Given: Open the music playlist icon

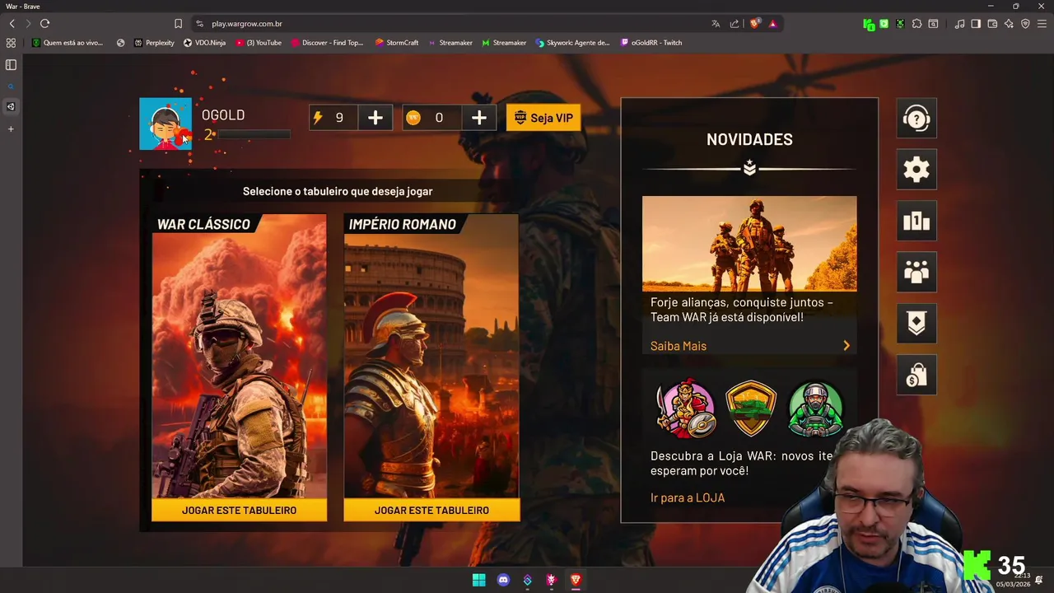Looking at the screenshot, I should click(959, 24).
